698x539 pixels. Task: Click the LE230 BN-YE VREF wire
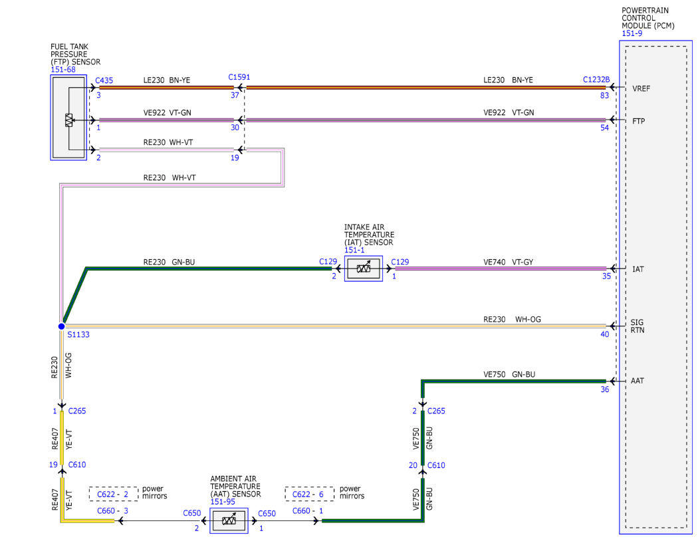(425, 88)
